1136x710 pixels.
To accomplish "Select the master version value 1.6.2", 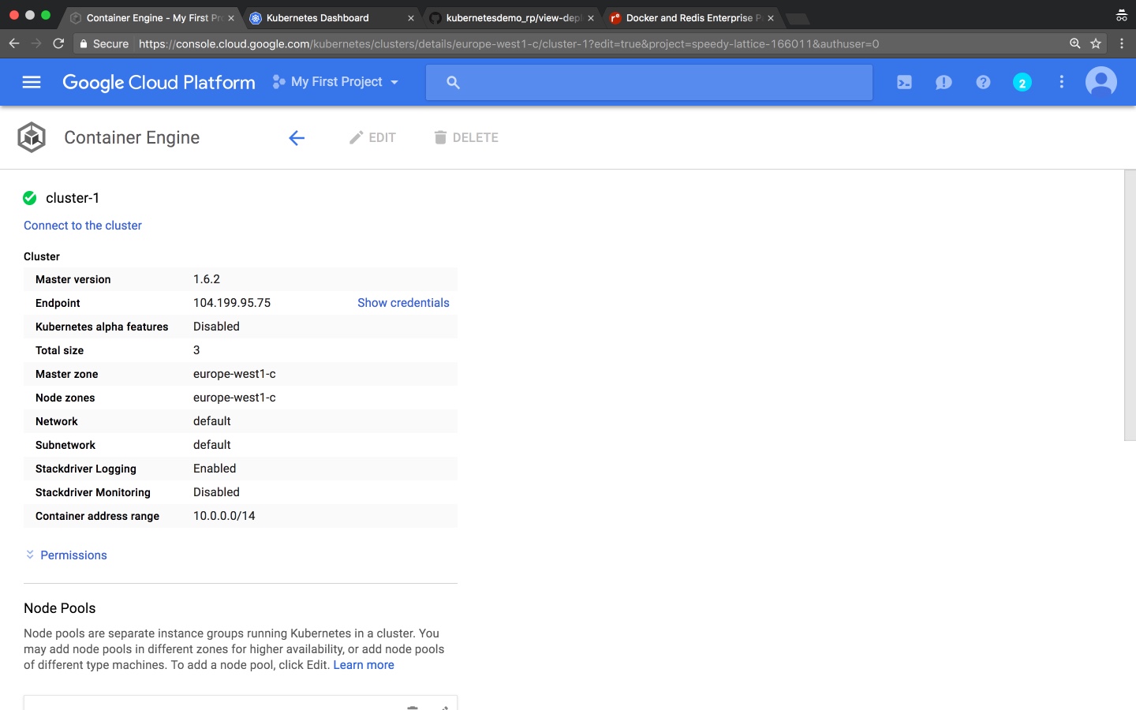I will tap(207, 279).
